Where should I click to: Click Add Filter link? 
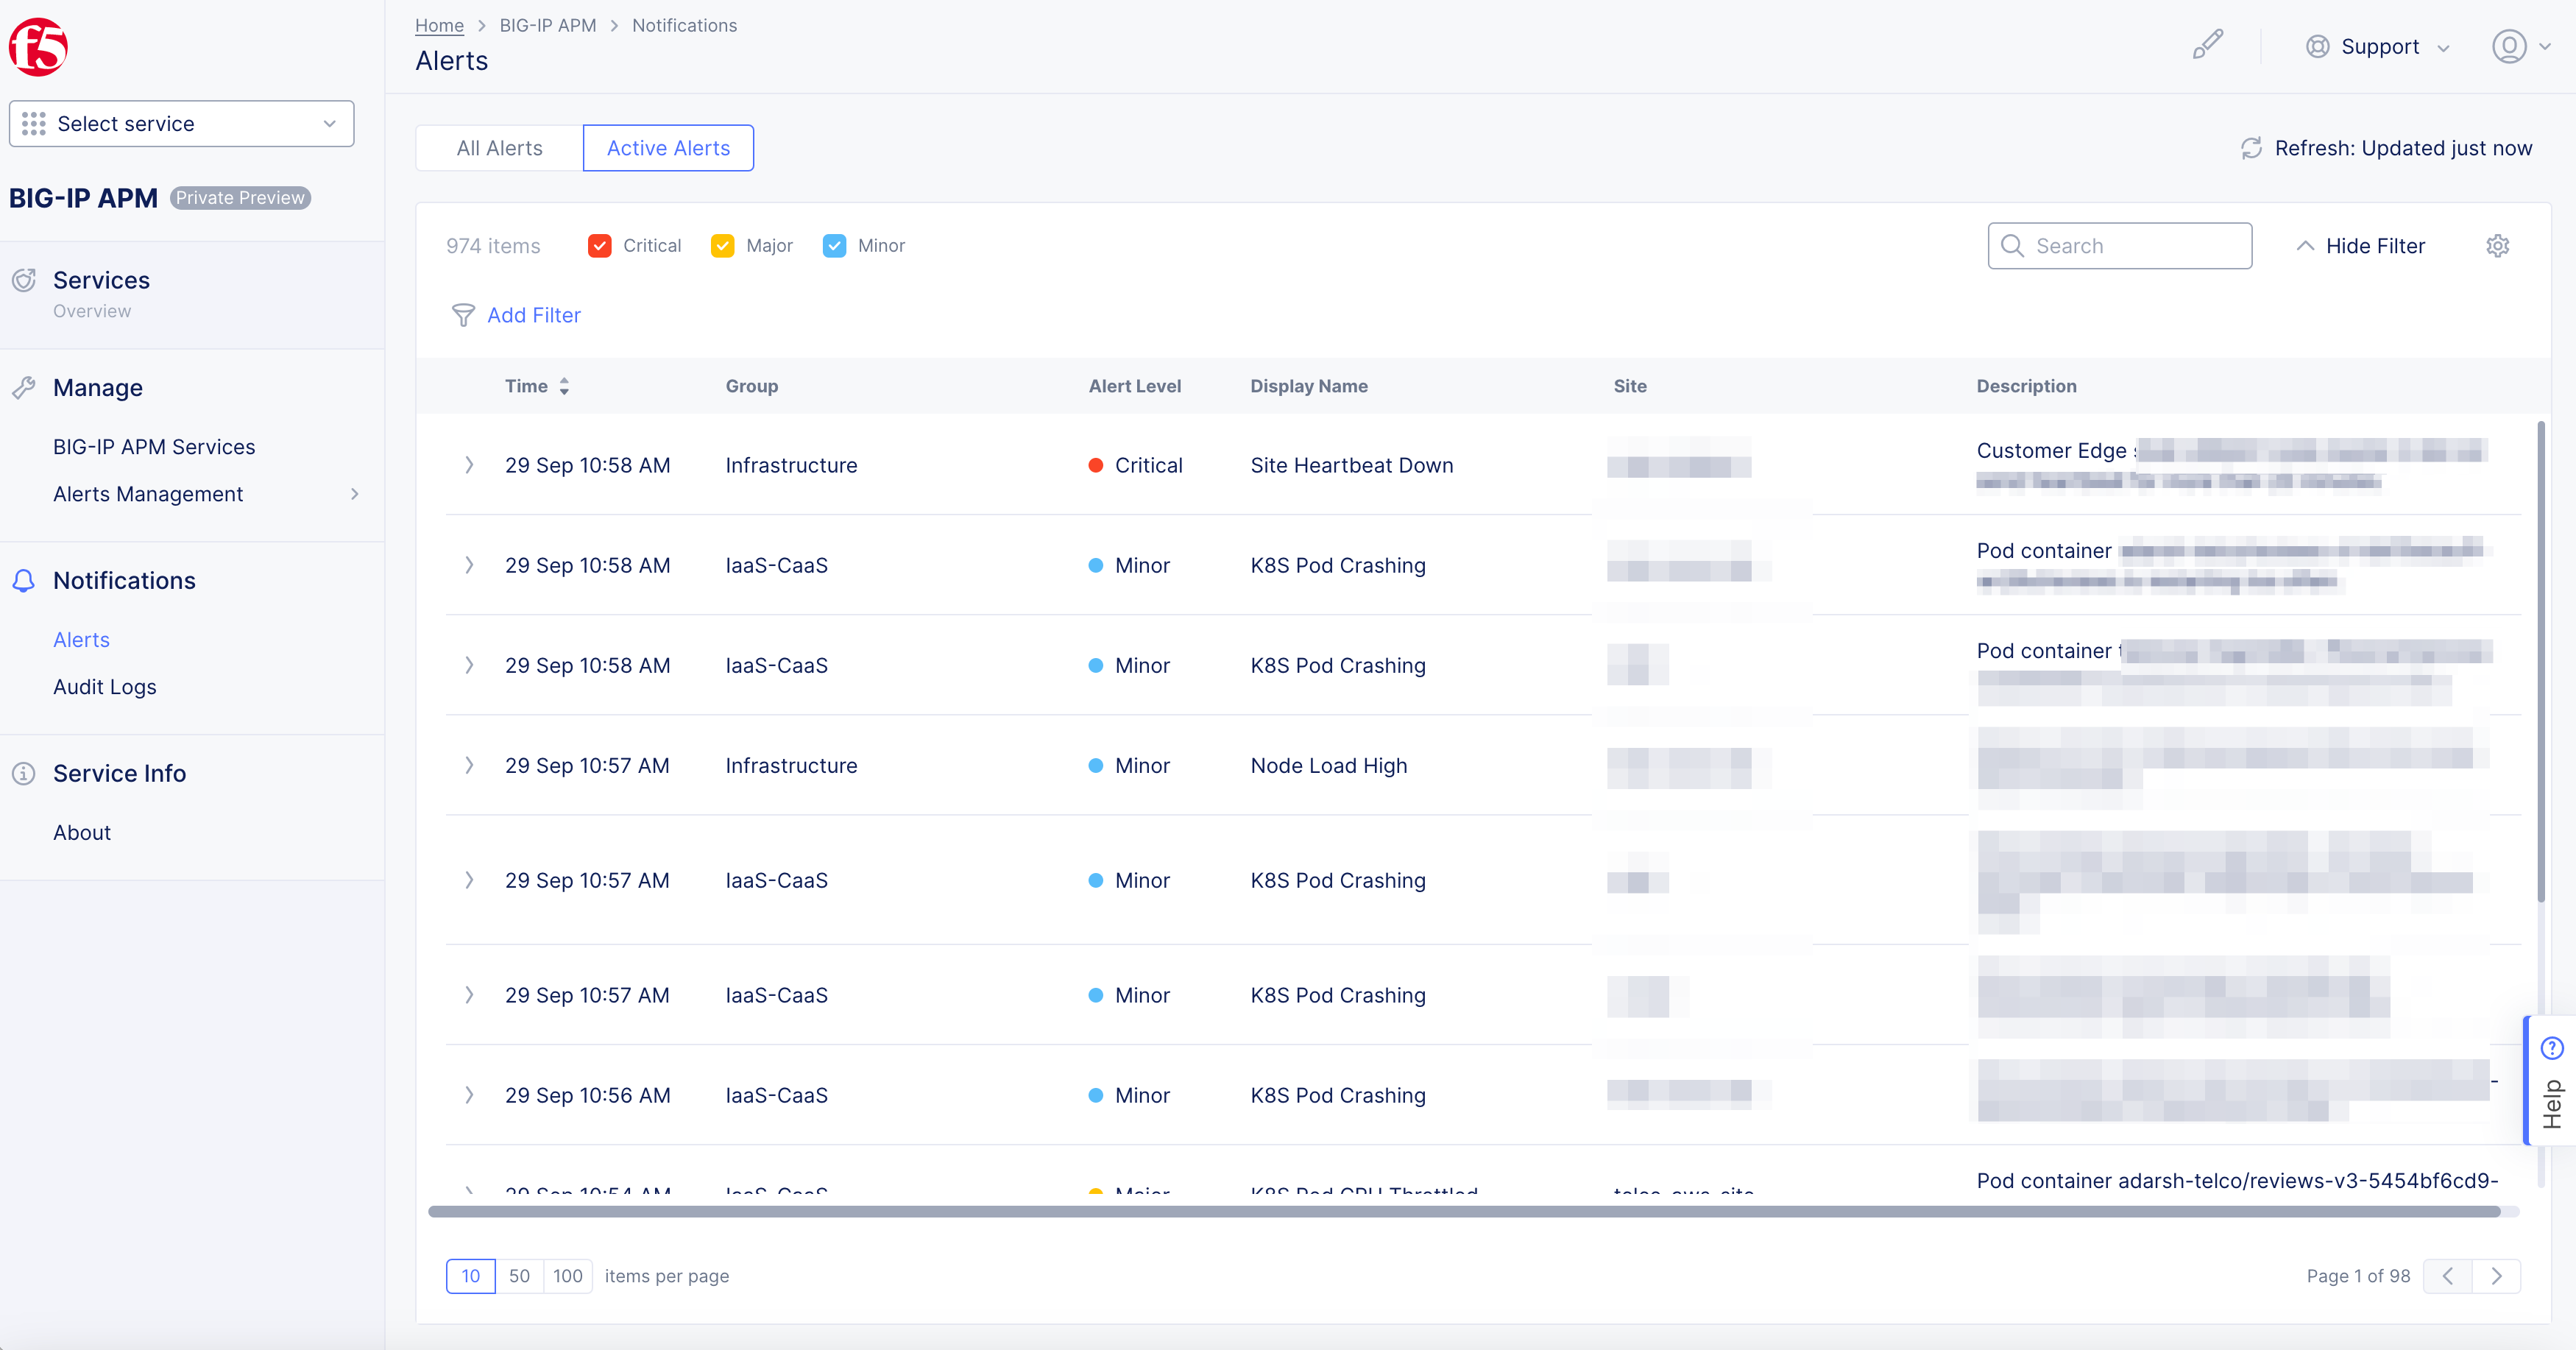point(534,316)
